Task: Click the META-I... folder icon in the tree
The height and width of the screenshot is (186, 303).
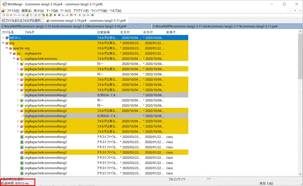Action: point(7,38)
